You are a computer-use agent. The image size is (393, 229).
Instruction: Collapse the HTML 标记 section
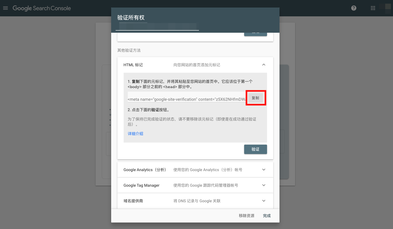tap(264, 65)
